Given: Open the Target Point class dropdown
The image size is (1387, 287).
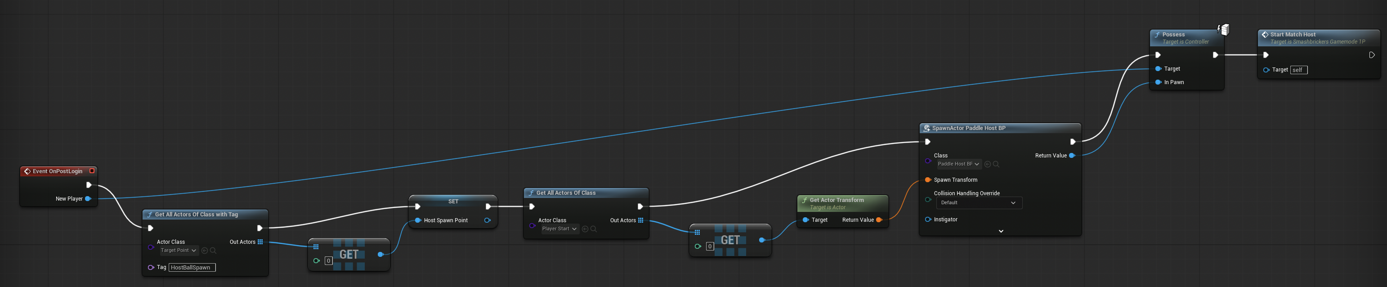Looking at the screenshot, I should pyautogui.click(x=179, y=251).
